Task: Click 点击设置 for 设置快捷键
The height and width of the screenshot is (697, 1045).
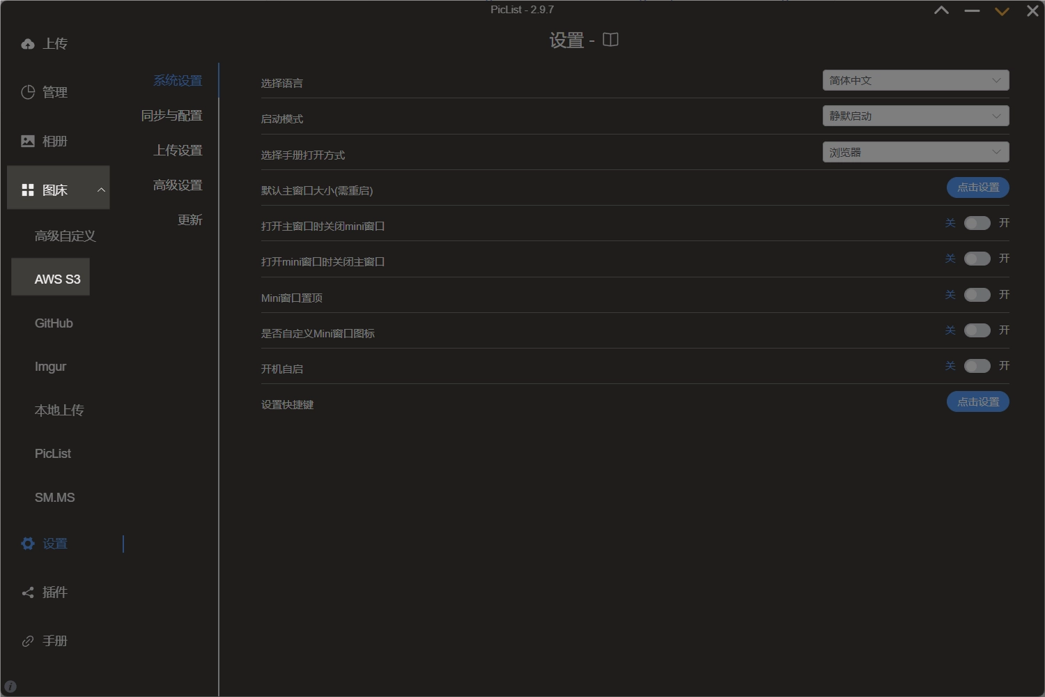Action: [977, 401]
